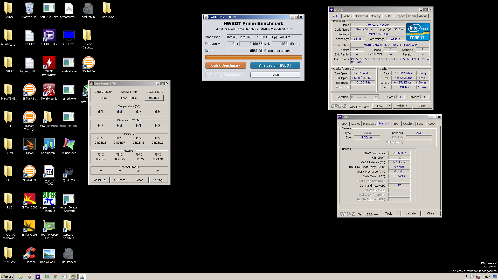This screenshot has height=280, width=498.
Task: Open Processor selection dropdown in CPU-Z
Action: [376, 97]
